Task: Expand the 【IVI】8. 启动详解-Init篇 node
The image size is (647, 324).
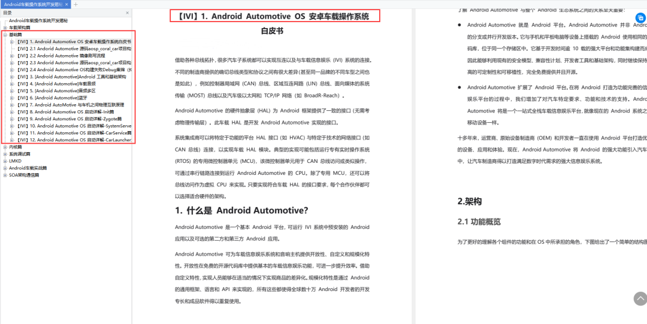Action: click(11, 111)
